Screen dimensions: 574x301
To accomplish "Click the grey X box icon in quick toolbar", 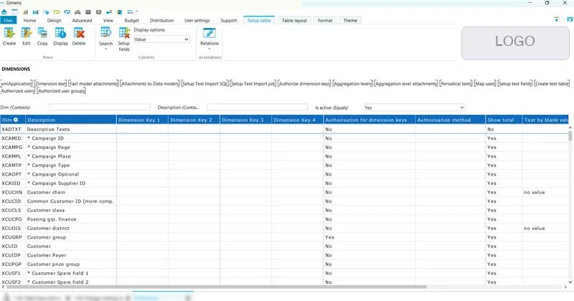I will (98, 12).
